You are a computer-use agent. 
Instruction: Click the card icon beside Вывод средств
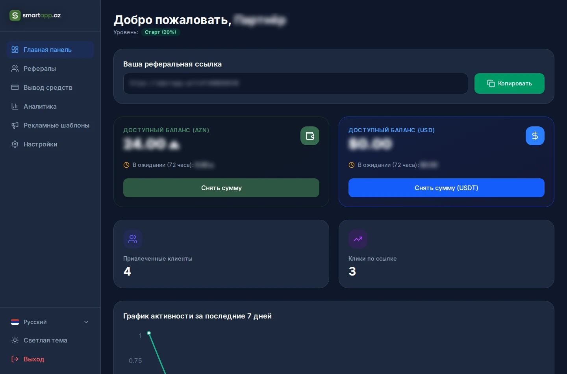click(x=15, y=87)
